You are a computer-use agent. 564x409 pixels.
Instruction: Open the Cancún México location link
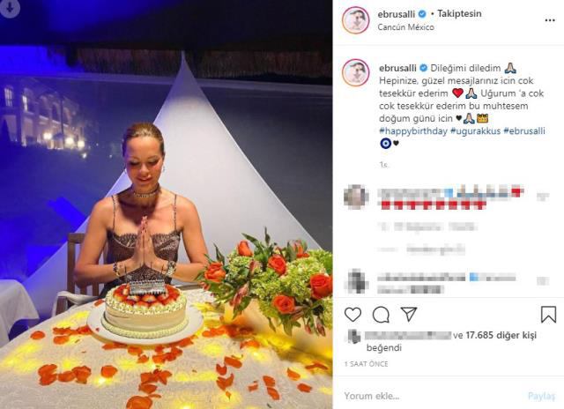click(405, 27)
